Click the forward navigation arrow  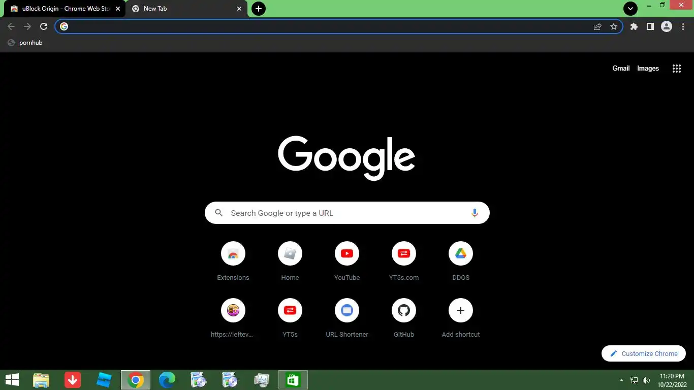click(27, 26)
